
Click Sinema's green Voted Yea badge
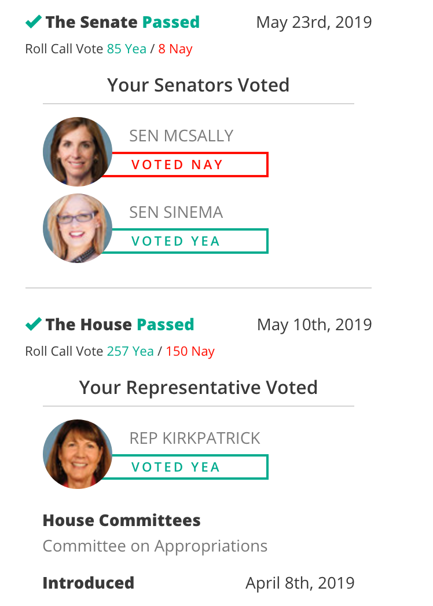coord(185,241)
